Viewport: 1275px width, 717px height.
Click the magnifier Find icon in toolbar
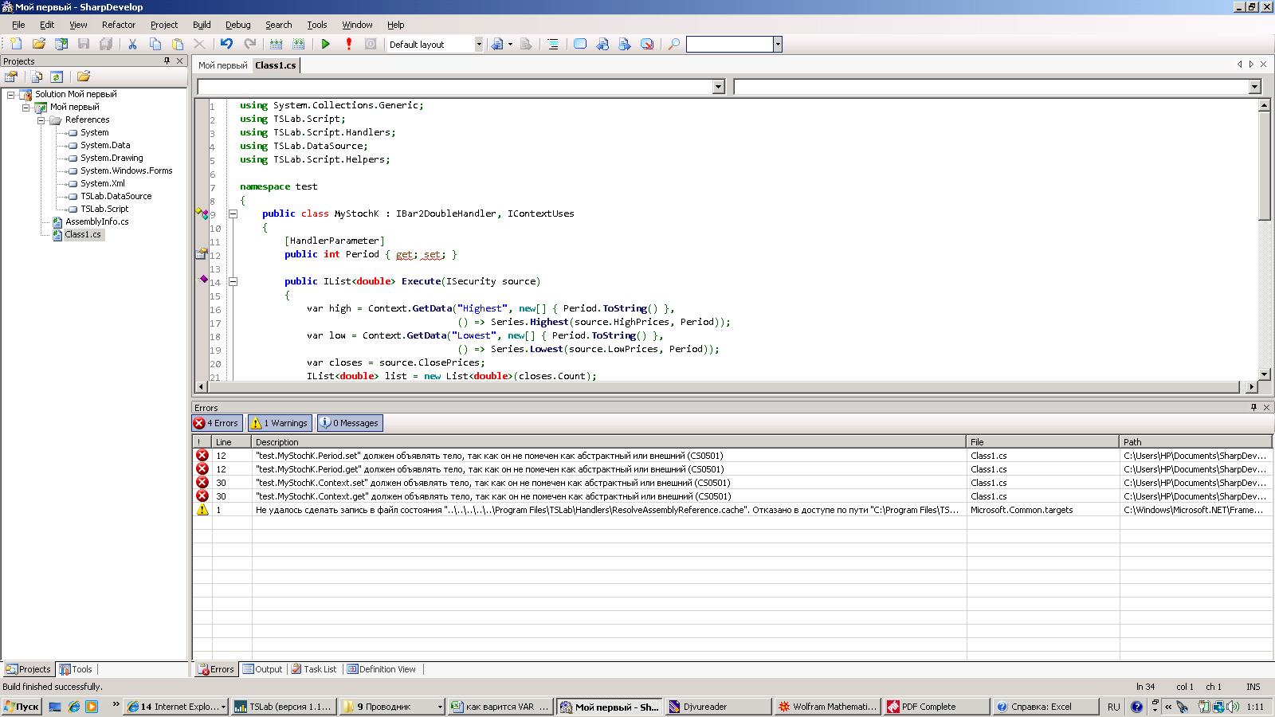click(x=673, y=45)
